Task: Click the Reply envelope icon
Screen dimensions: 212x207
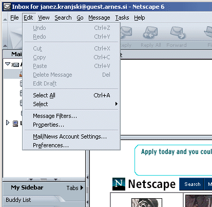Action: coord(126,32)
